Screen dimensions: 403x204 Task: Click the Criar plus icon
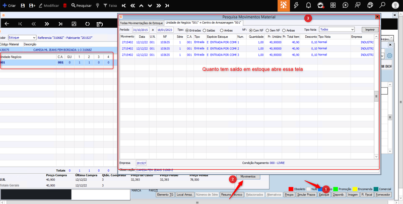point(5,6)
